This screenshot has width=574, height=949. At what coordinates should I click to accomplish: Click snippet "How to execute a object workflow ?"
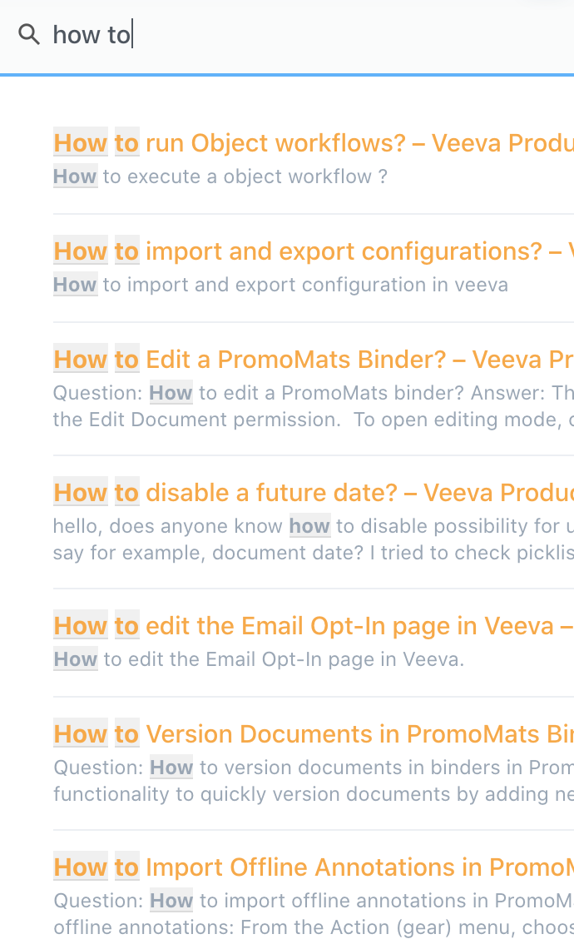tap(220, 176)
